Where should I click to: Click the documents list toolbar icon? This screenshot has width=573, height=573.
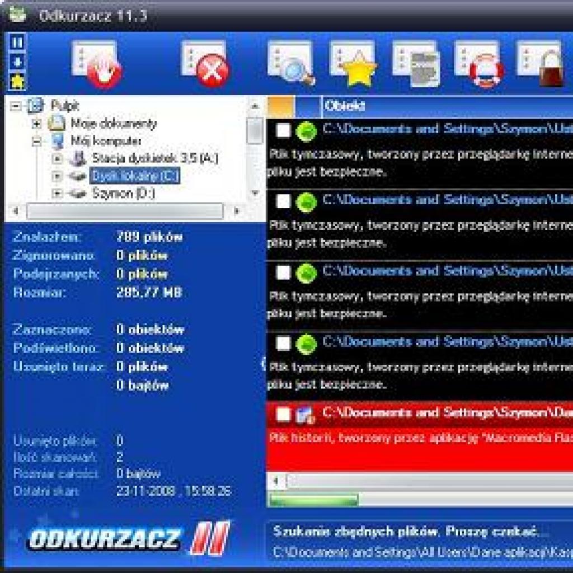416,64
